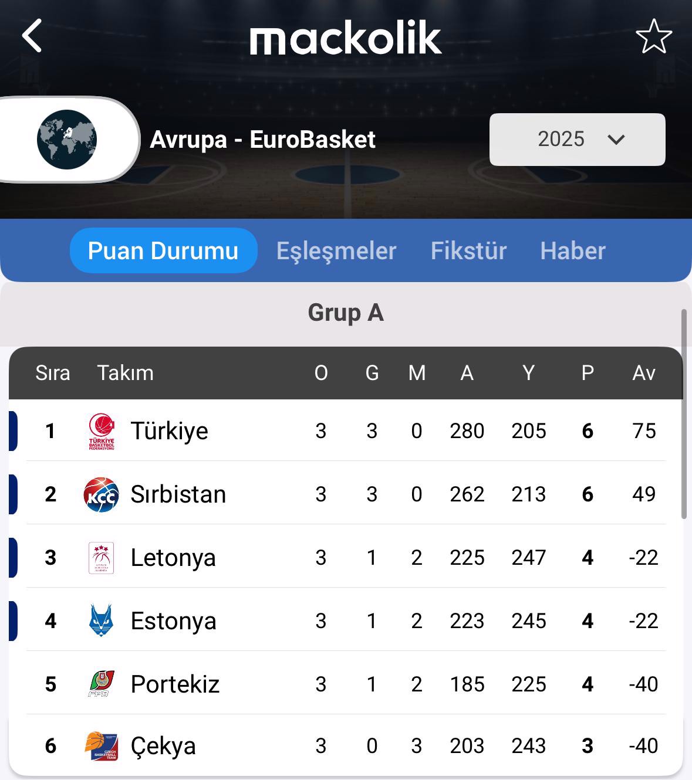Click the Portekiz FPB team logo
This screenshot has width=692, height=780.
[102, 684]
